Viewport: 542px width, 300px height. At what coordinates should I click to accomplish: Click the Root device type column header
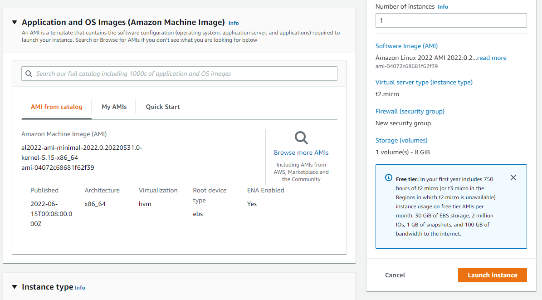[210, 195]
